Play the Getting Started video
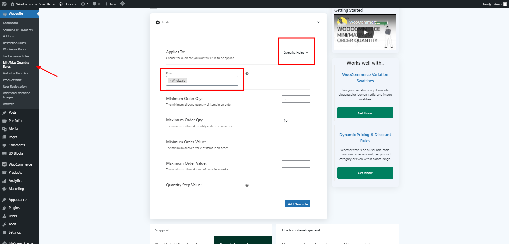 click(365, 32)
